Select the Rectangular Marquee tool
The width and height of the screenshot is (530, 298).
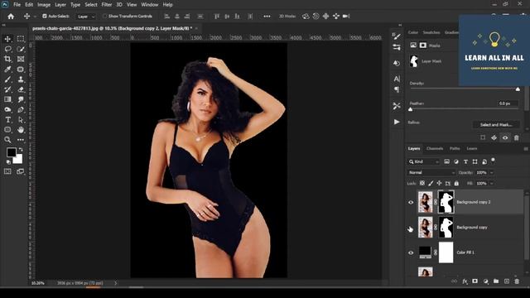(21, 39)
